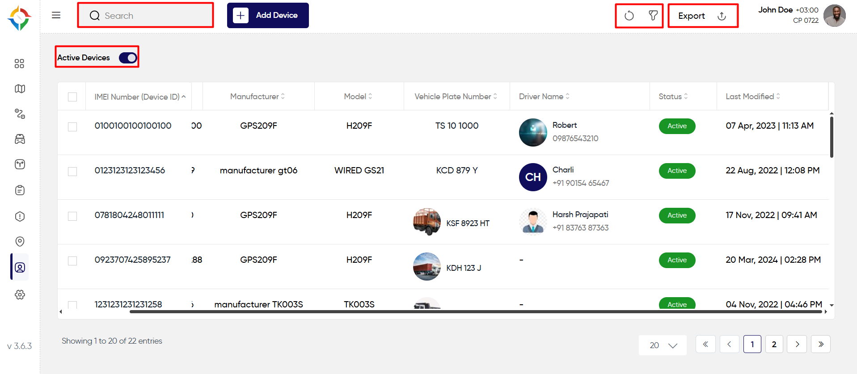857x374 pixels.
Task: Toggle the Active Devices switch
Action: point(128,58)
